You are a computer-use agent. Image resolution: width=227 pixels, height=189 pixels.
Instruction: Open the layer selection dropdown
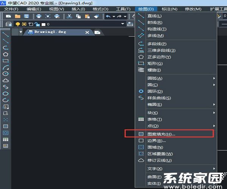(123, 24)
